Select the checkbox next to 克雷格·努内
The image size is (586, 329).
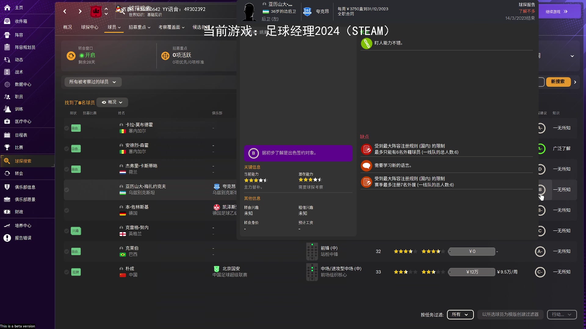pos(67,231)
